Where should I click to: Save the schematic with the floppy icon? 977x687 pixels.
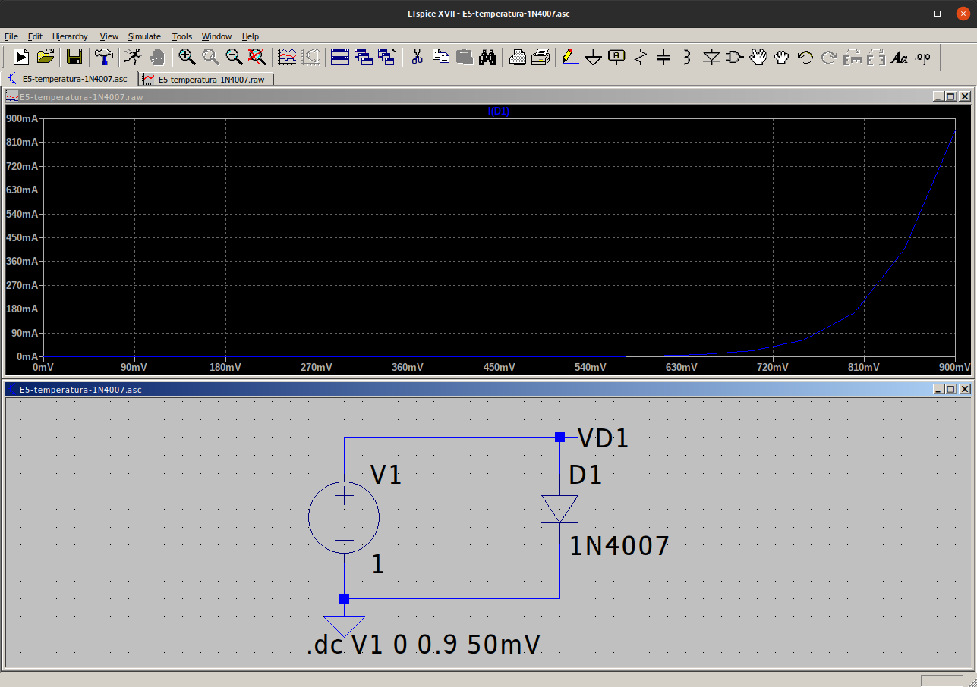click(x=74, y=56)
